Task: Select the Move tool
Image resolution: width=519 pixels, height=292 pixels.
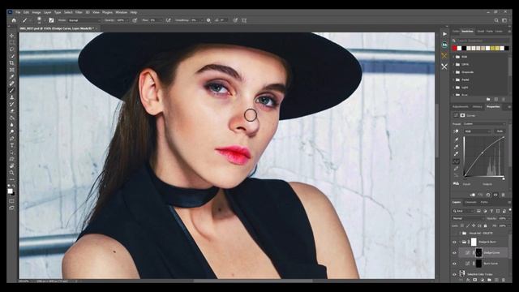Action: point(12,36)
